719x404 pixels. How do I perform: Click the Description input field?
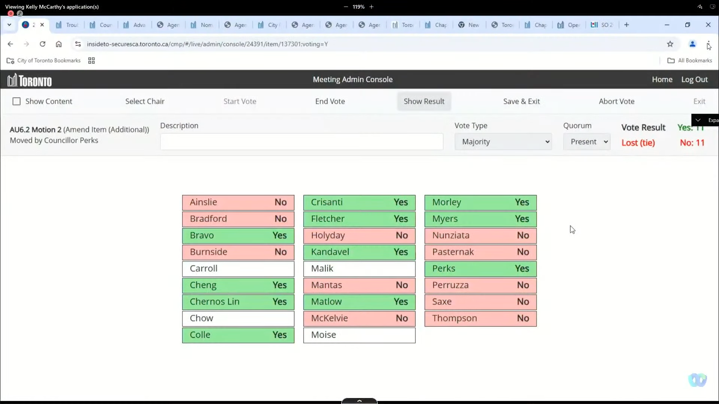[x=301, y=141]
